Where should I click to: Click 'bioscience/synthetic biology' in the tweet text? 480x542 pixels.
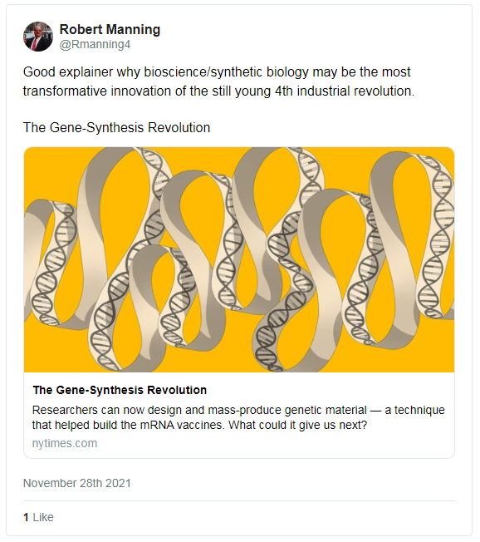click(226, 72)
